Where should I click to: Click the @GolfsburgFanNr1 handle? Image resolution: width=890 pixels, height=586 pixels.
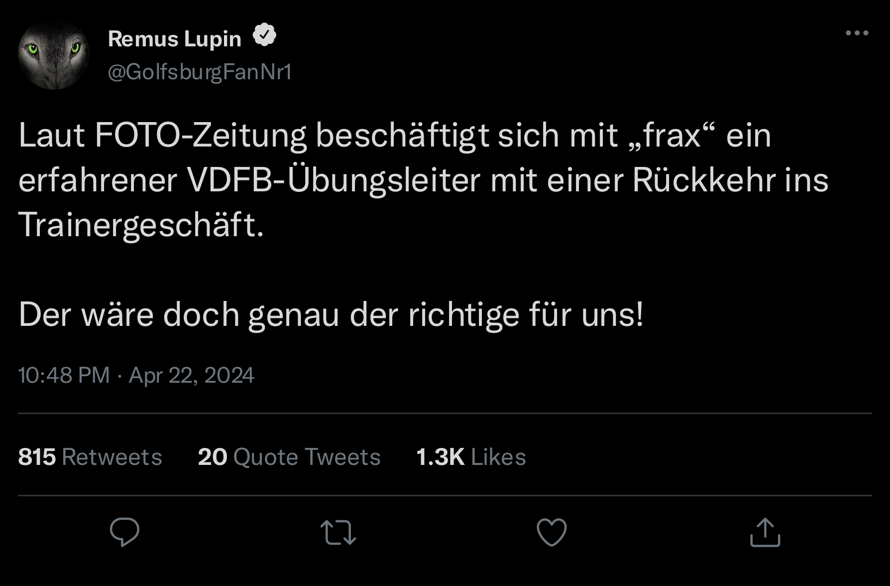point(200,72)
